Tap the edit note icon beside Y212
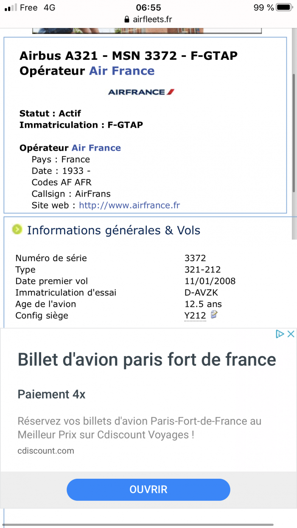The image size is (297, 528). (214, 315)
